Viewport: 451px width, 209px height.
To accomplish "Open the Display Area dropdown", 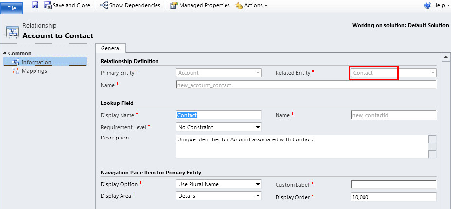I will point(219,196).
